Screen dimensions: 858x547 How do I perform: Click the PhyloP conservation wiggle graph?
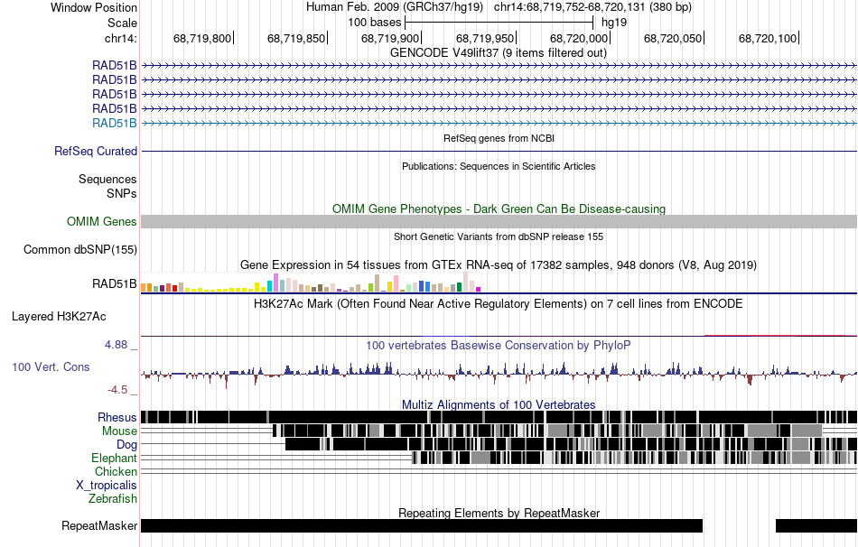point(499,374)
